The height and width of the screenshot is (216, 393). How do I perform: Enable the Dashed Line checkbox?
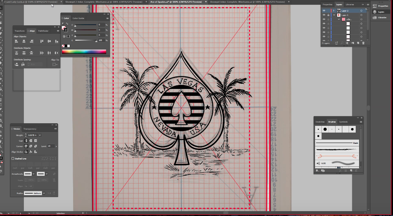pos(13,158)
